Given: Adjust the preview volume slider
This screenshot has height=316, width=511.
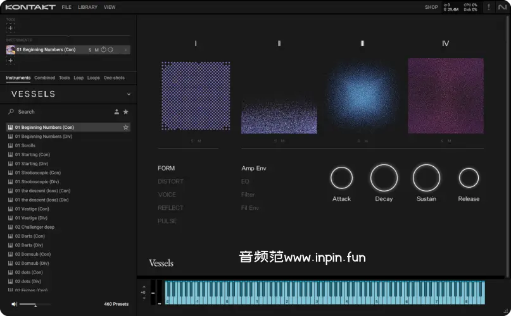Looking at the screenshot, I should (35, 305).
